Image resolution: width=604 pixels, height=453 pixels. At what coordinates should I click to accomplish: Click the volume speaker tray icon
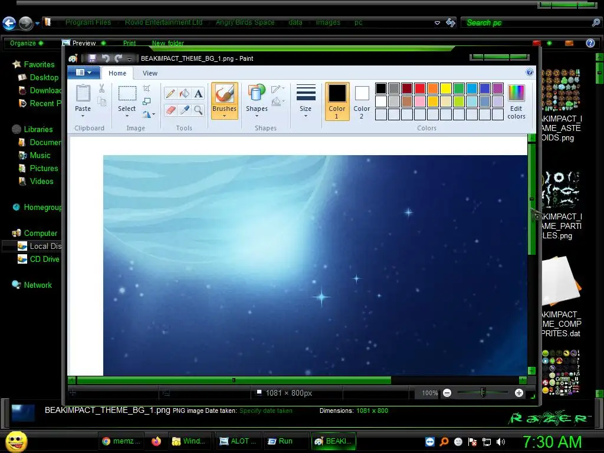pos(500,441)
